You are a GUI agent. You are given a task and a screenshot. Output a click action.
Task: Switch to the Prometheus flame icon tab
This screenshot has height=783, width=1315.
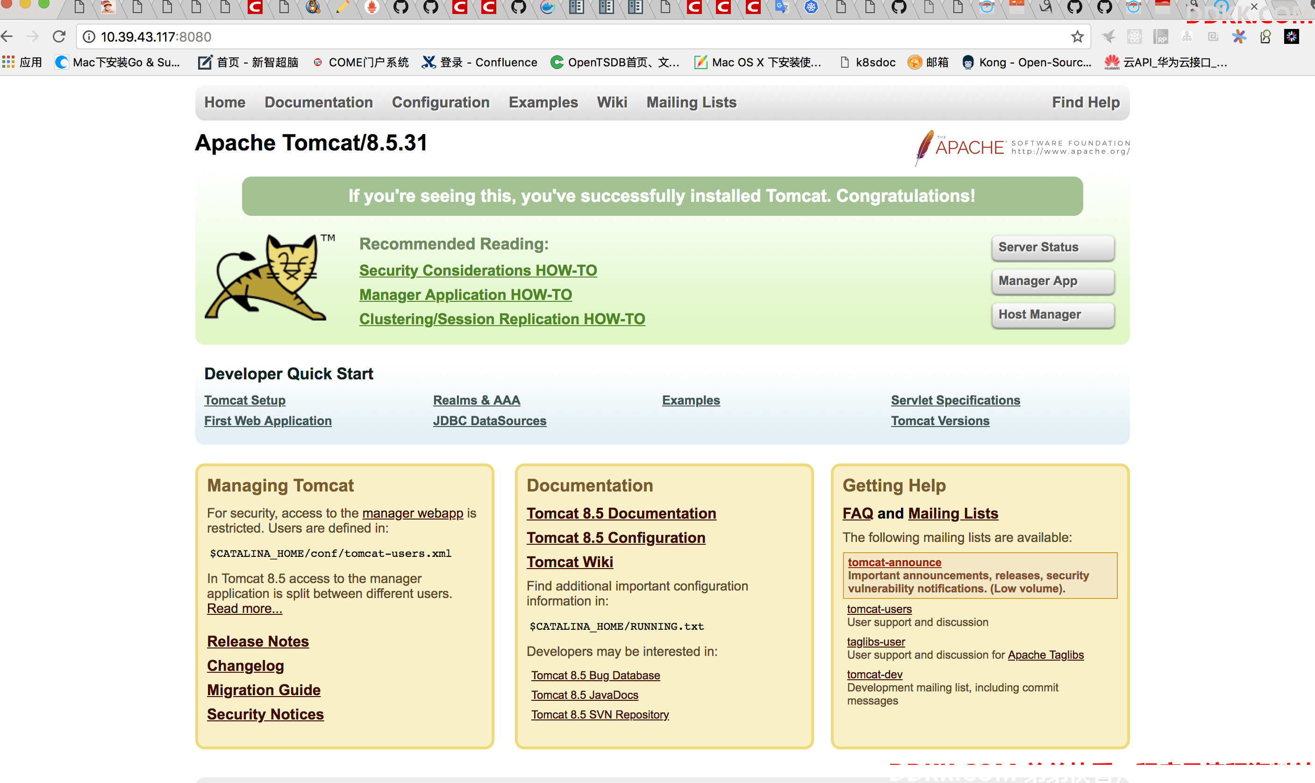372,7
